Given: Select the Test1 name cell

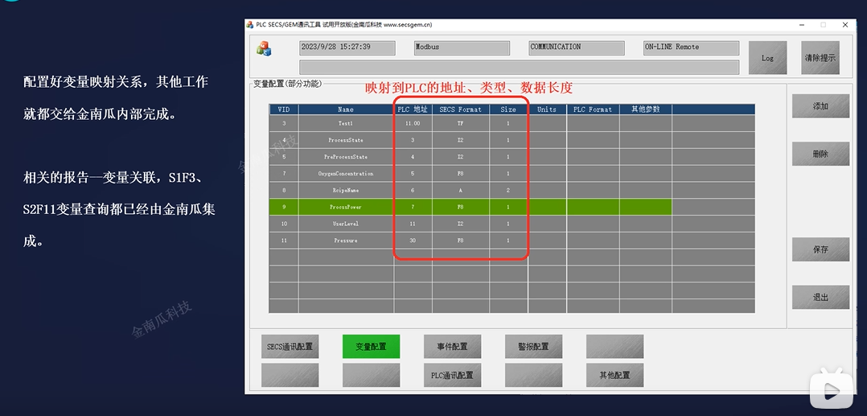Looking at the screenshot, I should click(346, 123).
